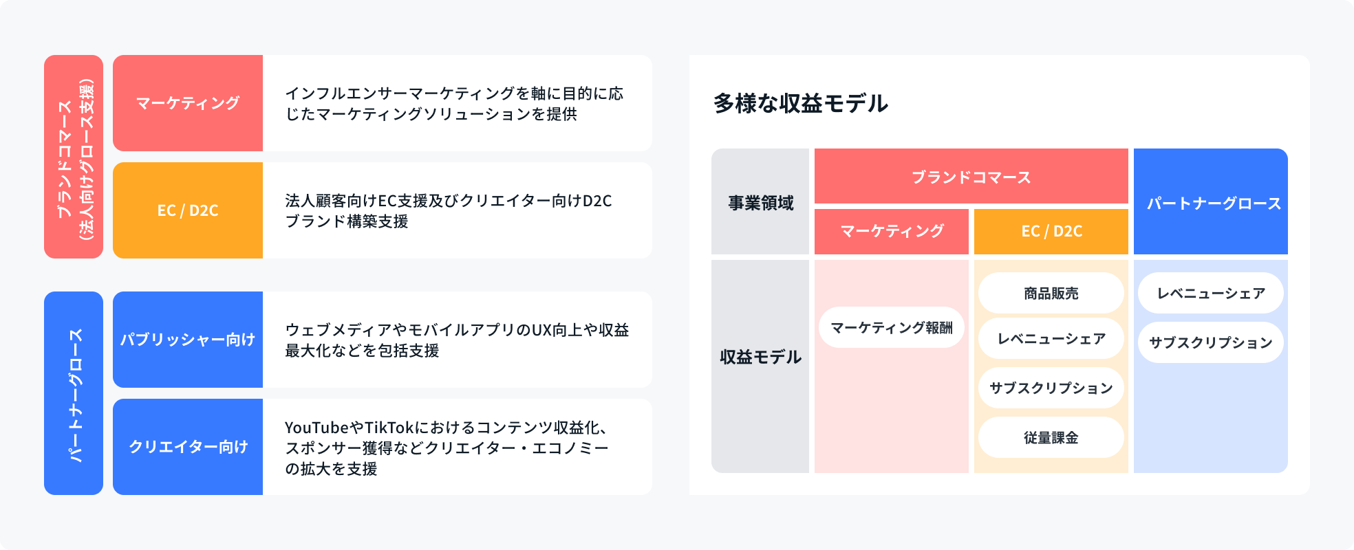Image resolution: width=1354 pixels, height=550 pixels.
Task: Select the orange EC / D2C block beside the 法人顧客向け description
Action: coord(188,210)
